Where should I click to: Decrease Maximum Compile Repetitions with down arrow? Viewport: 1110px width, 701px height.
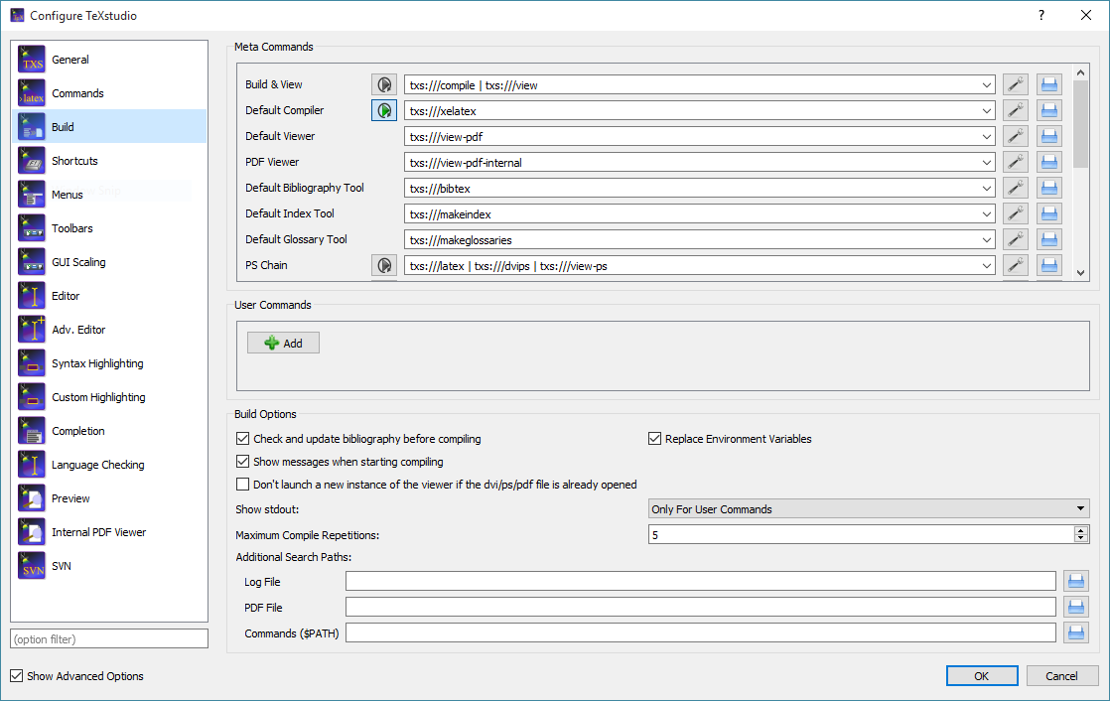pos(1080,539)
